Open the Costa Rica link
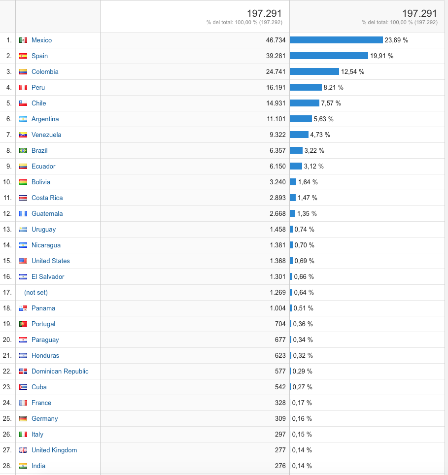 pyautogui.click(x=47, y=198)
